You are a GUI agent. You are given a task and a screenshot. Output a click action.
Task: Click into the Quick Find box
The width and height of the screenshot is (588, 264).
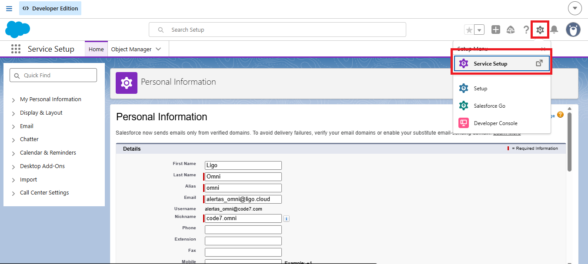tap(53, 75)
